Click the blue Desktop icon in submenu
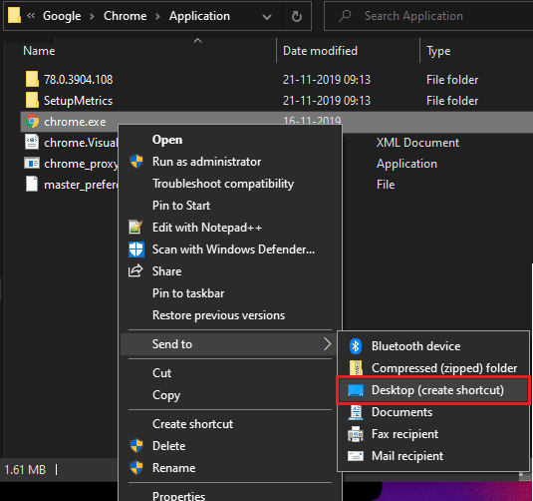 click(356, 390)
